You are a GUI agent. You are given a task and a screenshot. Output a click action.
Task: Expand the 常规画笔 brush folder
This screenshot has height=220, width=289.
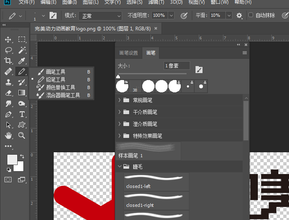pos(120,100)
